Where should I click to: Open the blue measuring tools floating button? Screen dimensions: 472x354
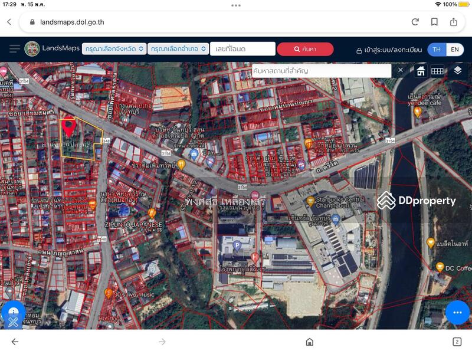pyautogui.click(x=13, y=316)
